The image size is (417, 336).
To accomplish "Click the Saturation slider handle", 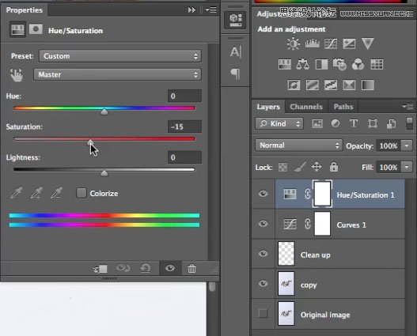I will (x=90, y=142).
